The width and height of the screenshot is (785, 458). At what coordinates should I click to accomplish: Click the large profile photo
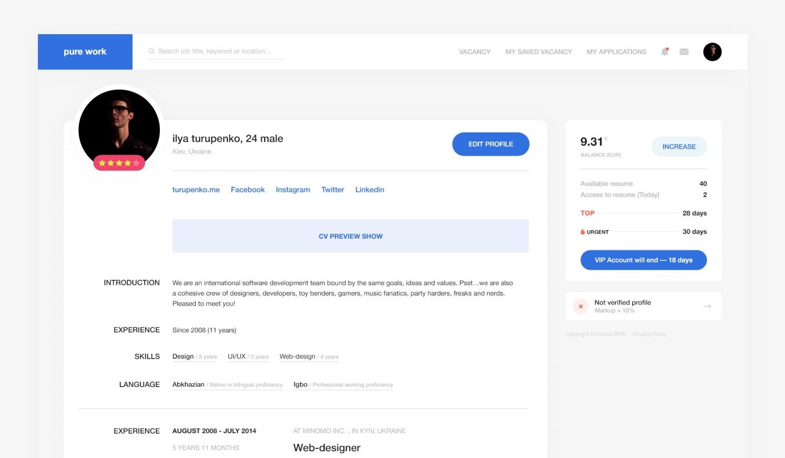pyautogui.click(x=119, y=126)
